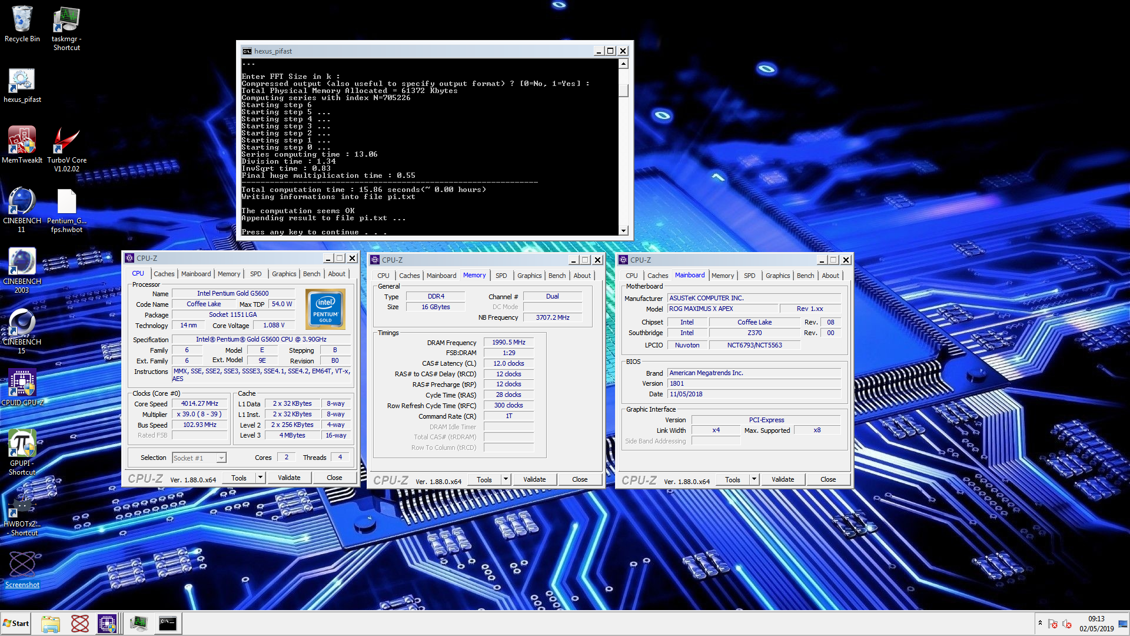1130x636 pixels.
Task: Select the GPUPI Shortcut desktop icon
Action: tap(22, 452)
